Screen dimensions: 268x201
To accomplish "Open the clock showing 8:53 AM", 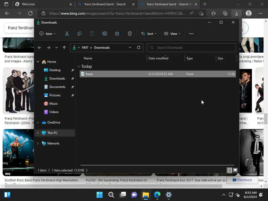I will click(250, 195).
